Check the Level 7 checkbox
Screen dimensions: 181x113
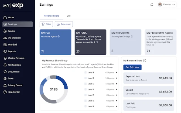pyautogui.click(x=86, y=106)
